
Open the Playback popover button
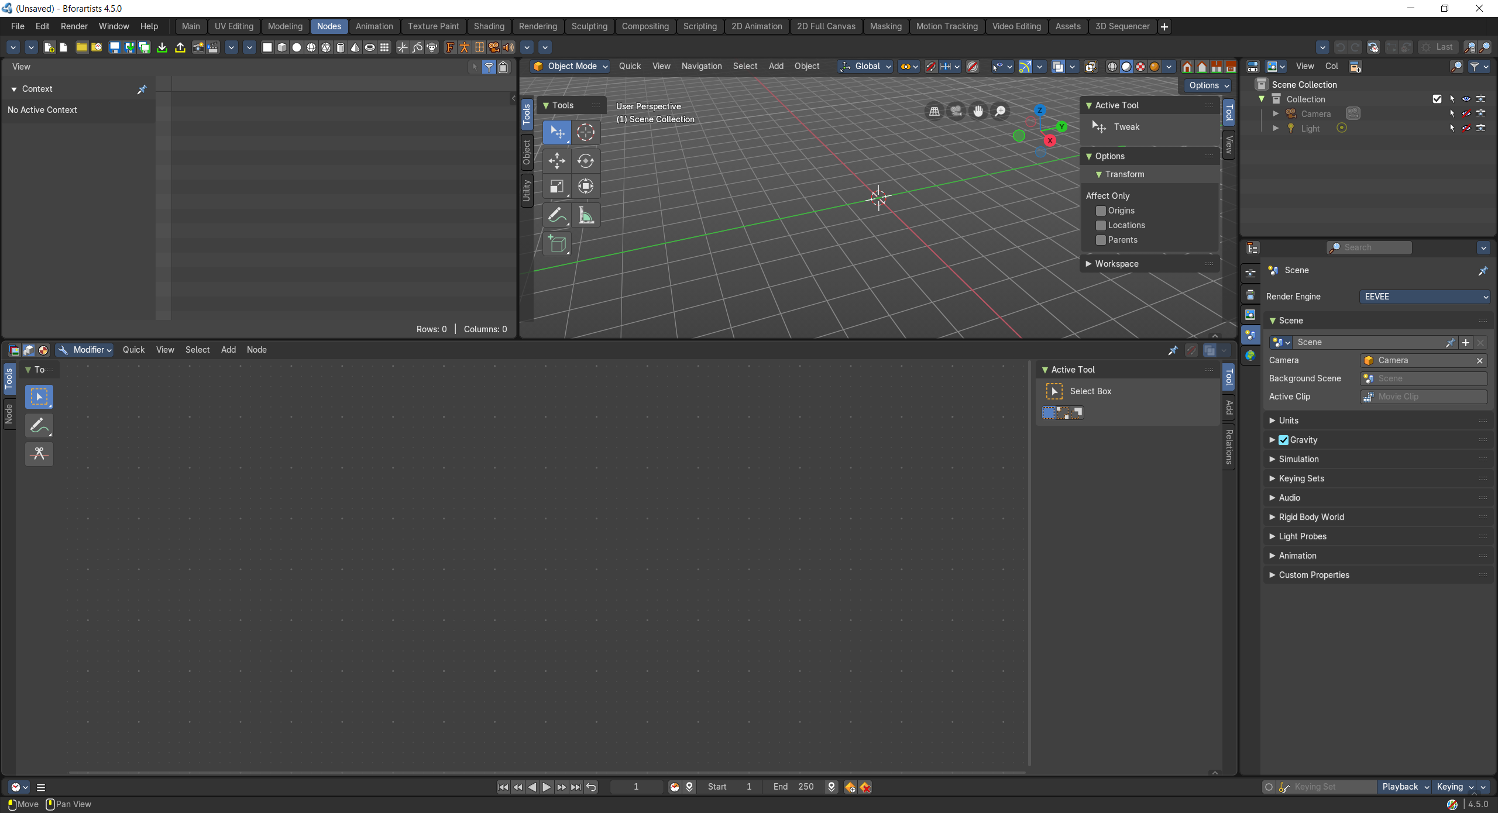pyautogui.click(x=1404, y=787)
